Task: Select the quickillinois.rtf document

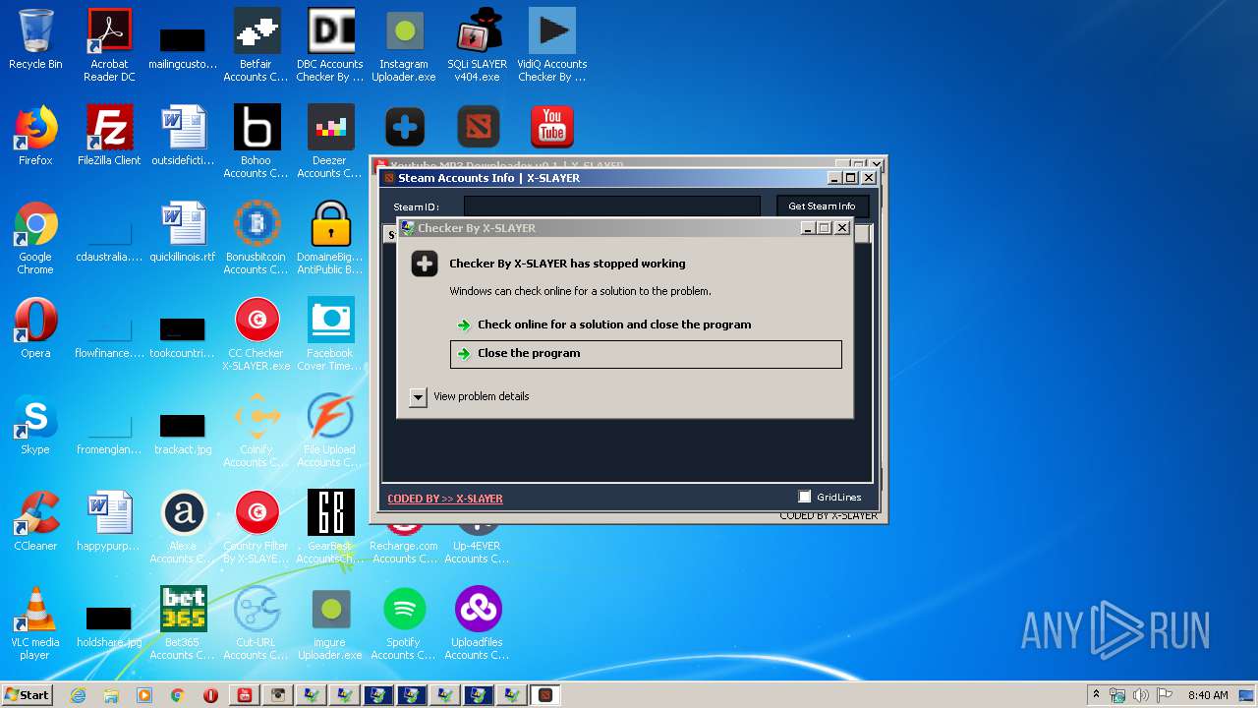Action: [x=183, y=232]
